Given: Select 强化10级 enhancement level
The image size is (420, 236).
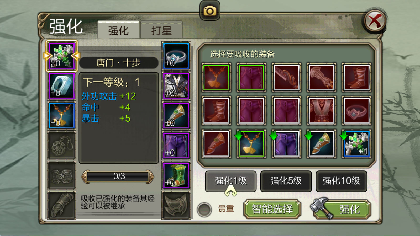Looking at the screenshot, I should pyautogui.click(x=341, y=181).
